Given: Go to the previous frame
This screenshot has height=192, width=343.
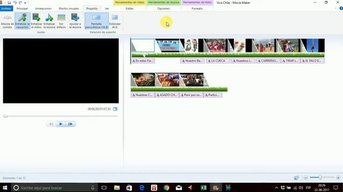Looking at the screenshot, I should point(51,124).
